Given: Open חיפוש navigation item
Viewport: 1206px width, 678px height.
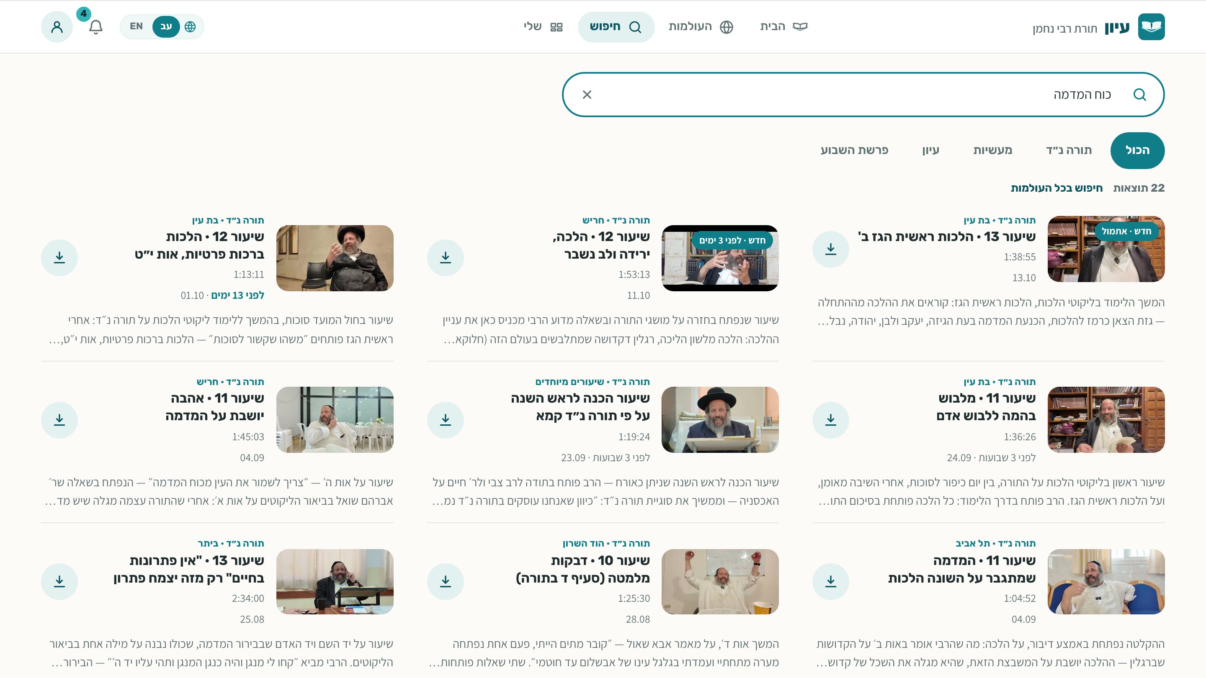Looking at the screenshot, I should tap(616, 27).
